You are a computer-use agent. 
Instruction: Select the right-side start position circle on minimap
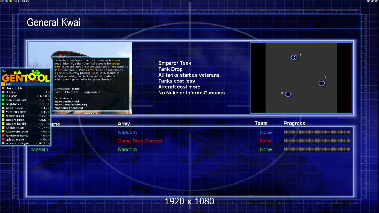tap(321, 83)
